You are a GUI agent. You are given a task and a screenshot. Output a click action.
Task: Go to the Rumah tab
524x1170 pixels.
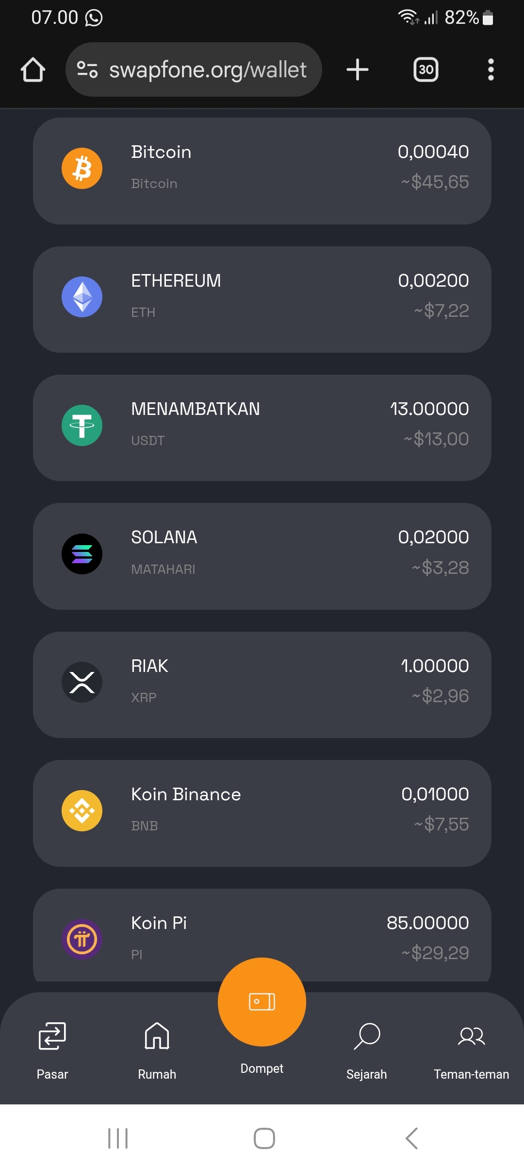tap(157, 1050)
